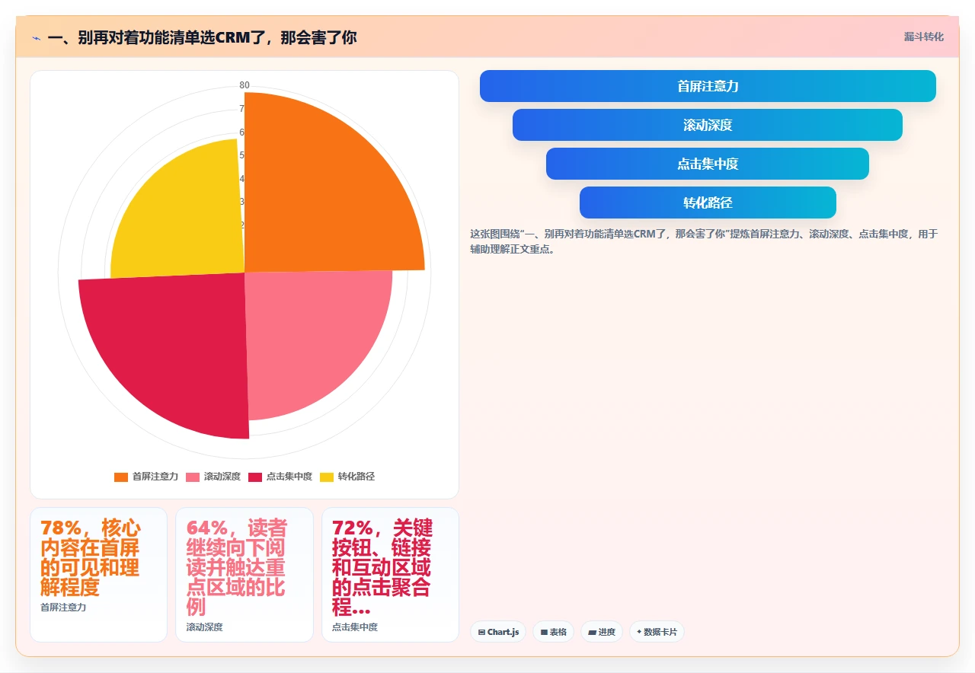This screenshot has width=975, height=673.
Task: Click the chart description paragraph 这张图围绕
Action: pos(704,241)
